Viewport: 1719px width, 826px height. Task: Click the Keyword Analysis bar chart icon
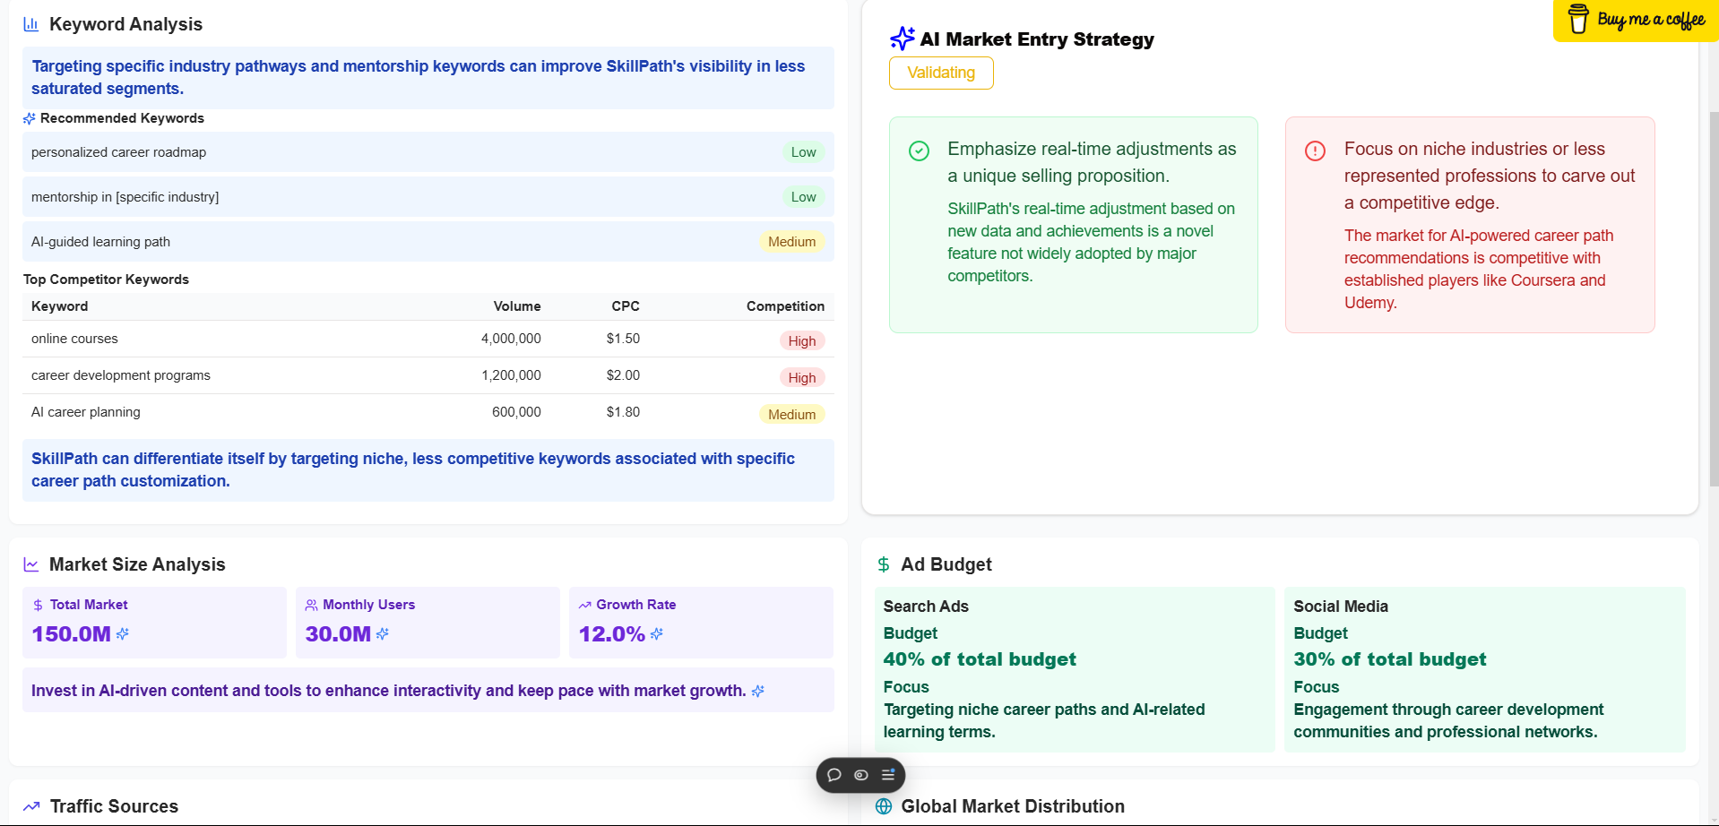coord(30,25)
